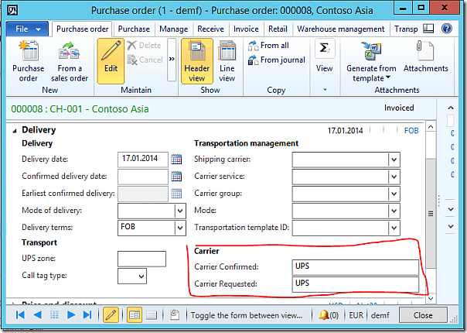Expand the Delivery terms dropdown

180,228
